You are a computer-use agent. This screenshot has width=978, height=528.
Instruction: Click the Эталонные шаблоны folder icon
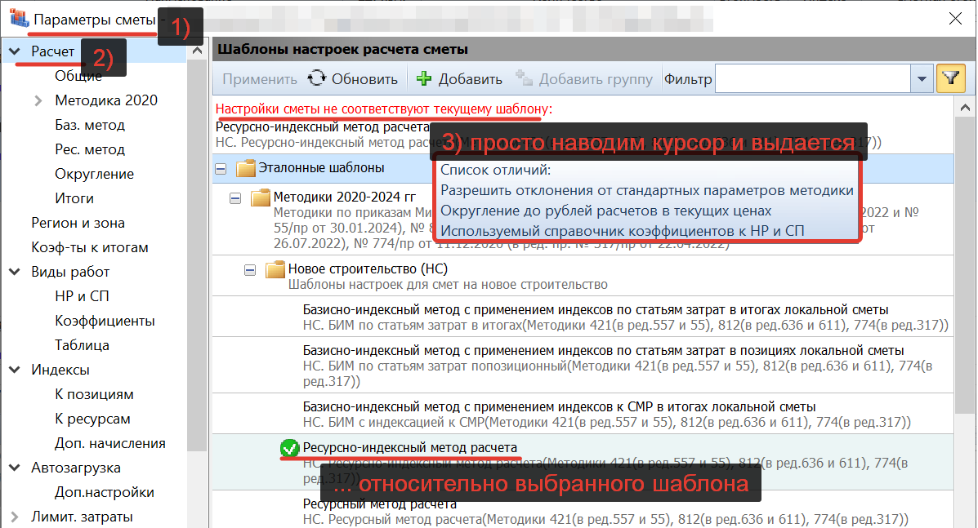(x=246, y=168)
